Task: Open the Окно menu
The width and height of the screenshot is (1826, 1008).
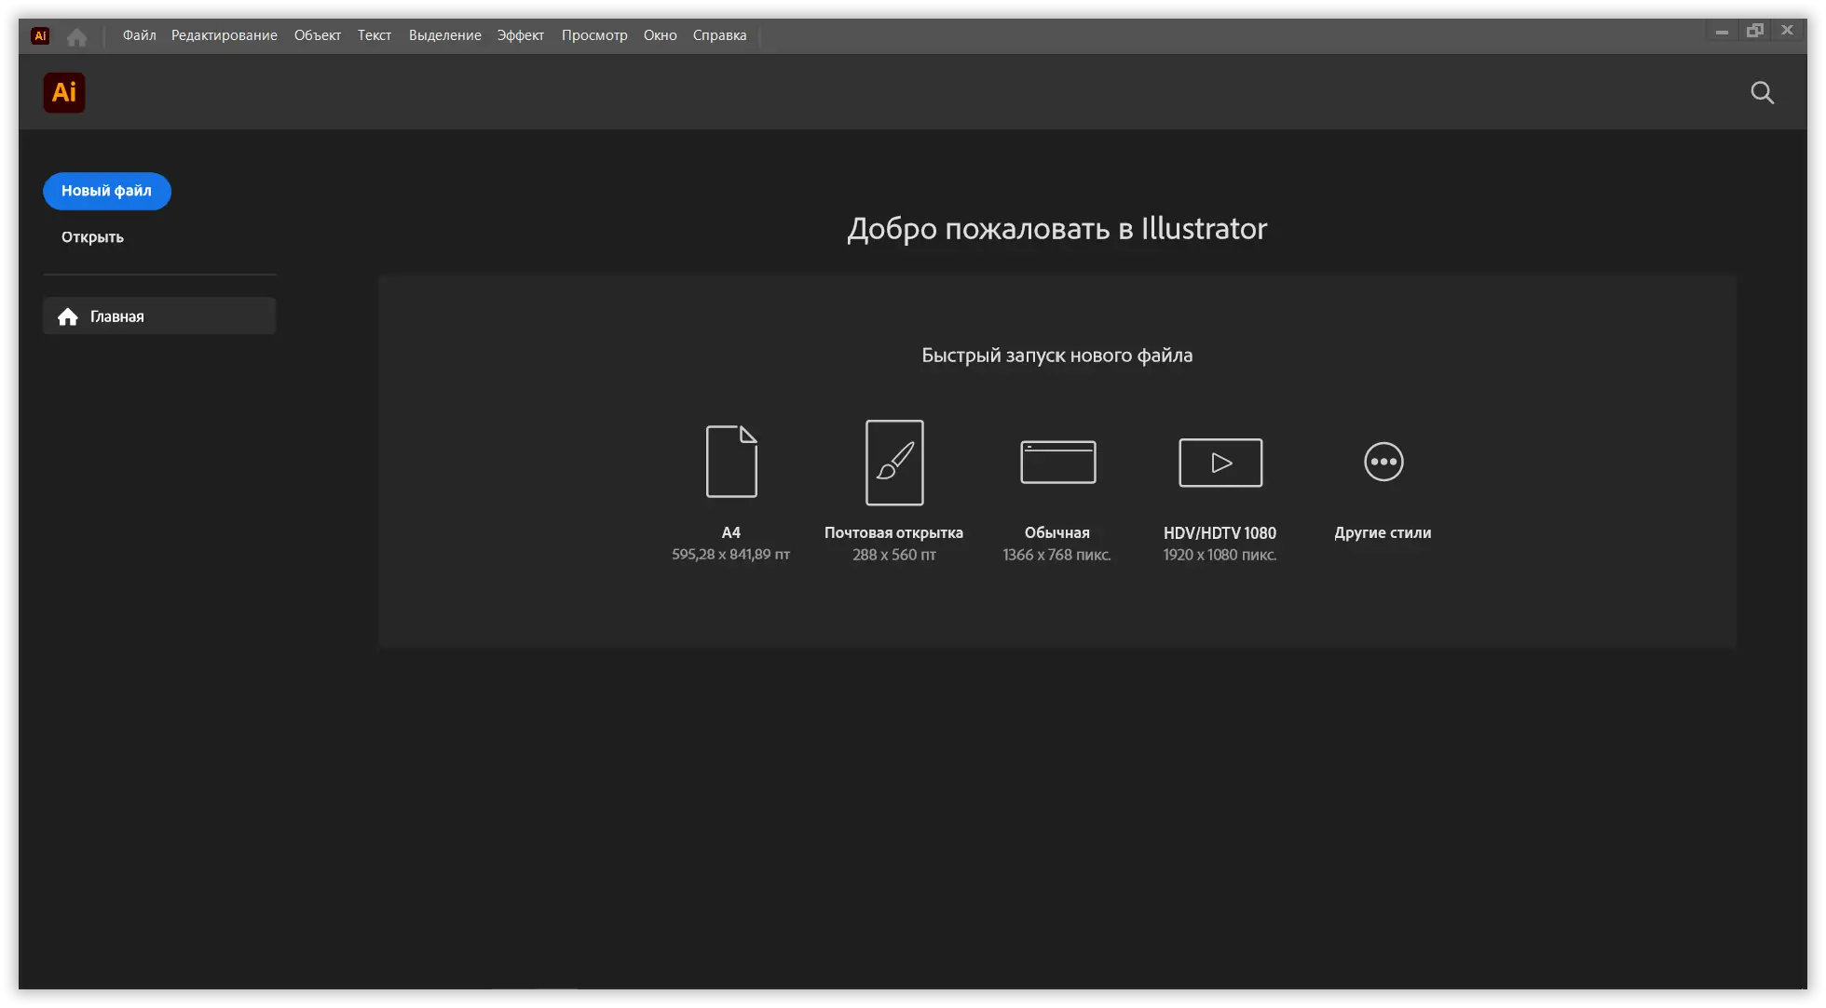Action: 660,35
